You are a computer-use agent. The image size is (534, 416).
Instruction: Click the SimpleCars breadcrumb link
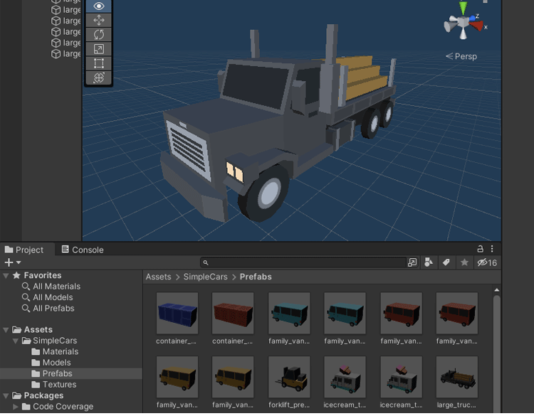206,277
